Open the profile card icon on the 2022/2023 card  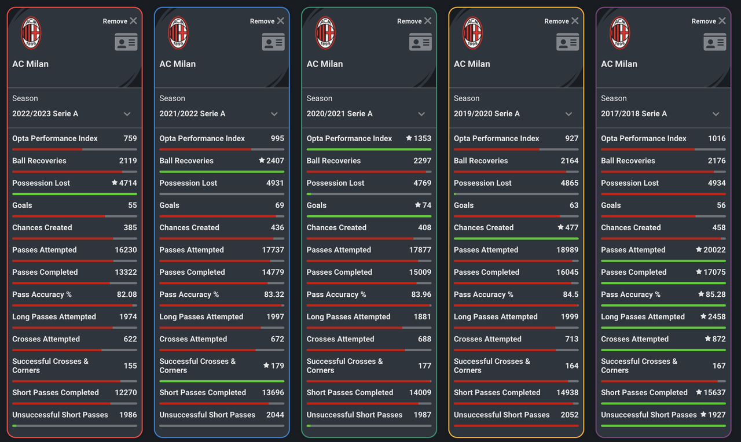pos(126,42)
